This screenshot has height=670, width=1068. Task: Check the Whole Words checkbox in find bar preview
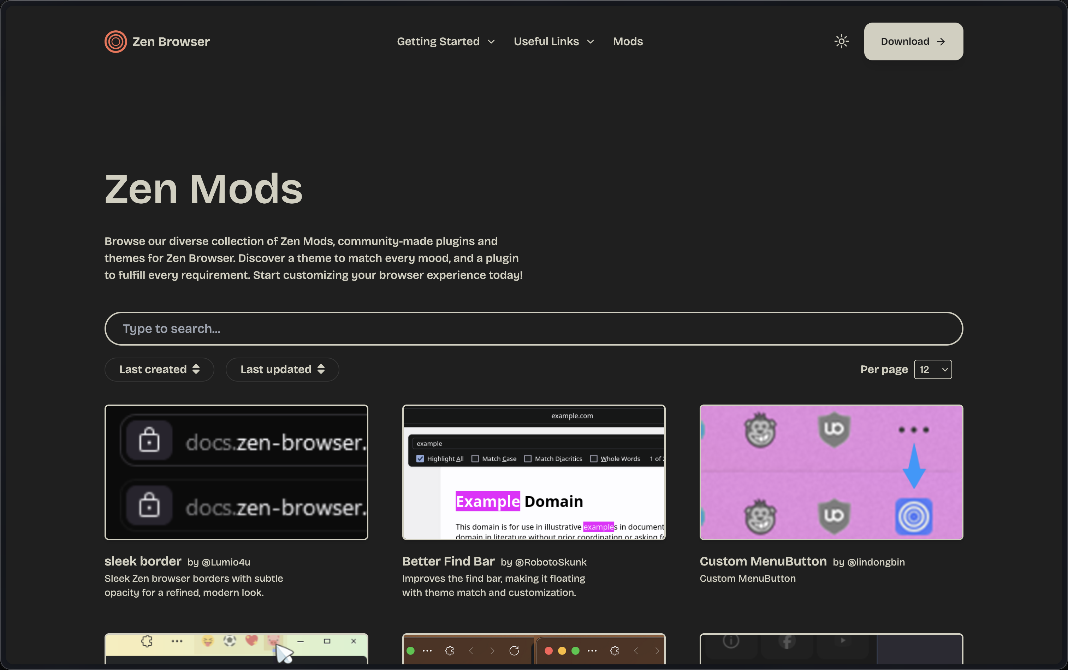coord(594,459)
